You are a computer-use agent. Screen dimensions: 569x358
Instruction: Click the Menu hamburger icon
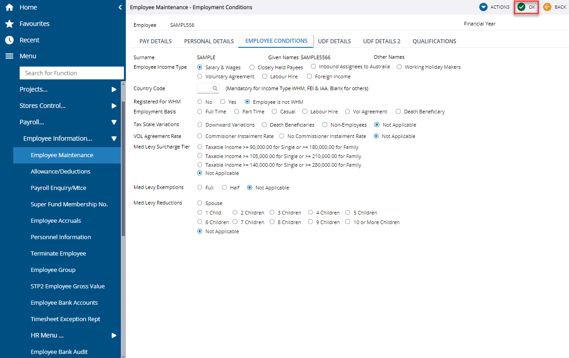(x=9, y=56)
